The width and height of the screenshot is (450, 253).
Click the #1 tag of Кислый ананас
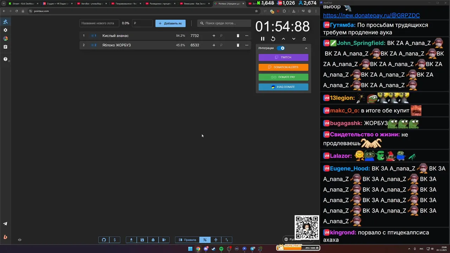[x=94, y=36]
